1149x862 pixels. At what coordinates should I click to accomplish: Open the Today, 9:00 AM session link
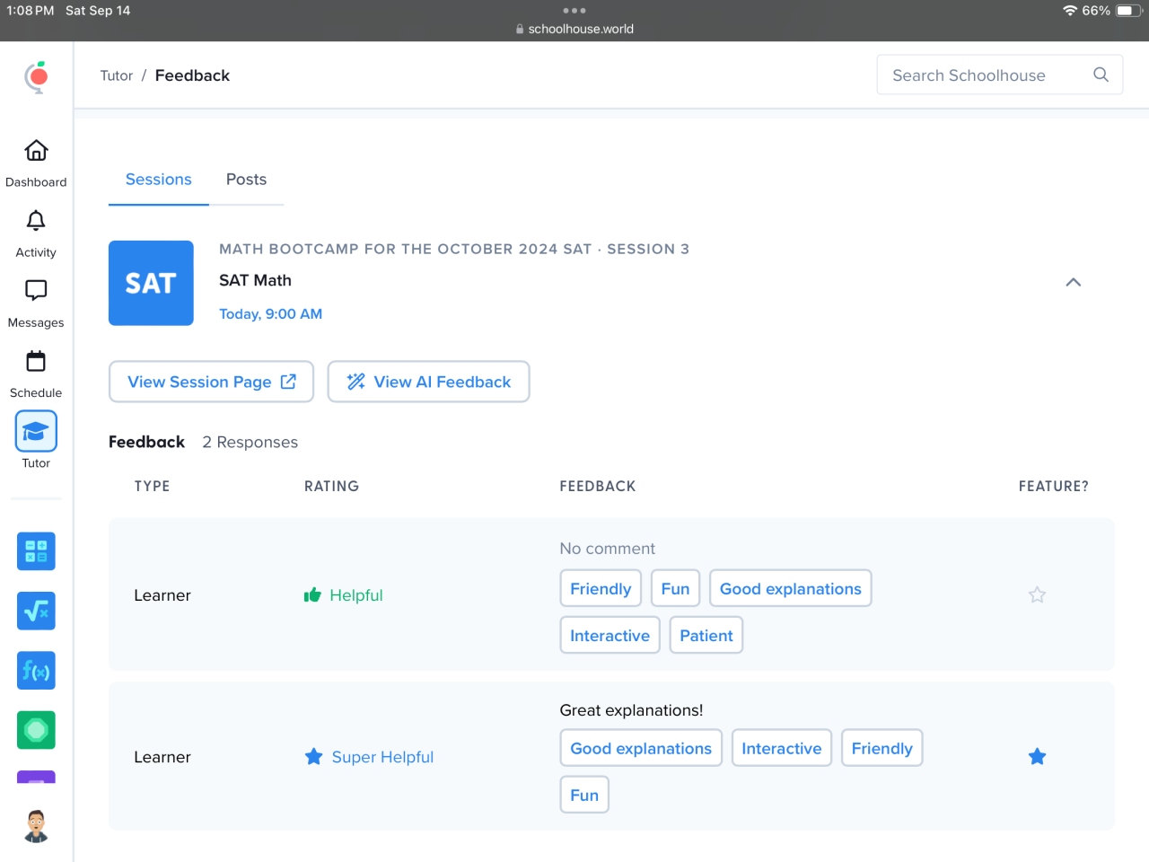270,313
